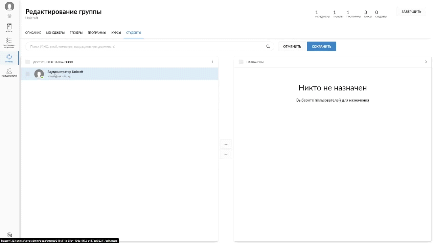Check the Доступные к назначению select-all checkbox

[28, 62]
